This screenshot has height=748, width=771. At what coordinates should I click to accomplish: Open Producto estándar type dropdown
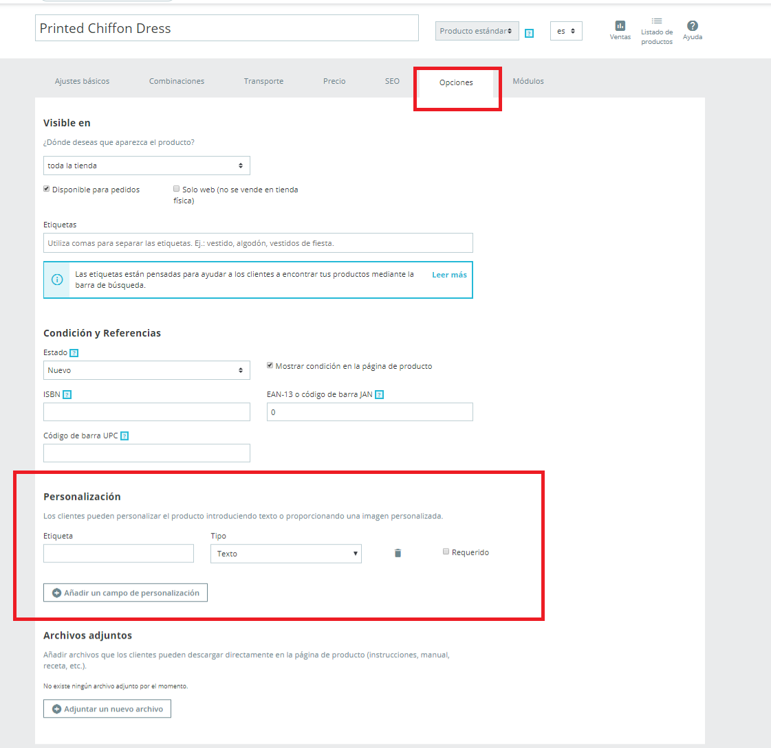point(477,31)
